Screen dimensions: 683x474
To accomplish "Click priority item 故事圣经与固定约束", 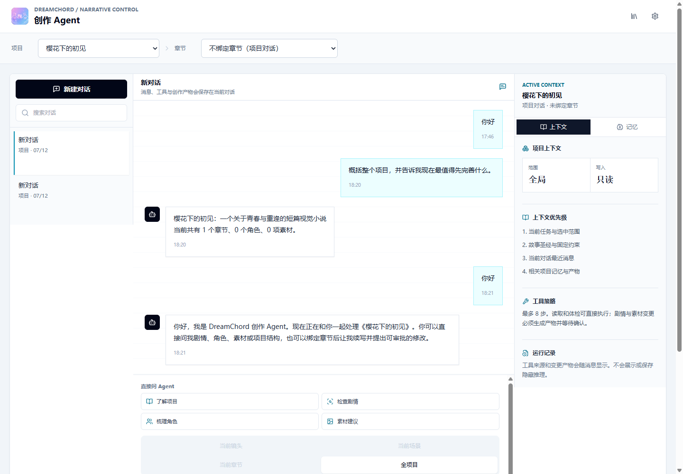I will pos(551,245).
